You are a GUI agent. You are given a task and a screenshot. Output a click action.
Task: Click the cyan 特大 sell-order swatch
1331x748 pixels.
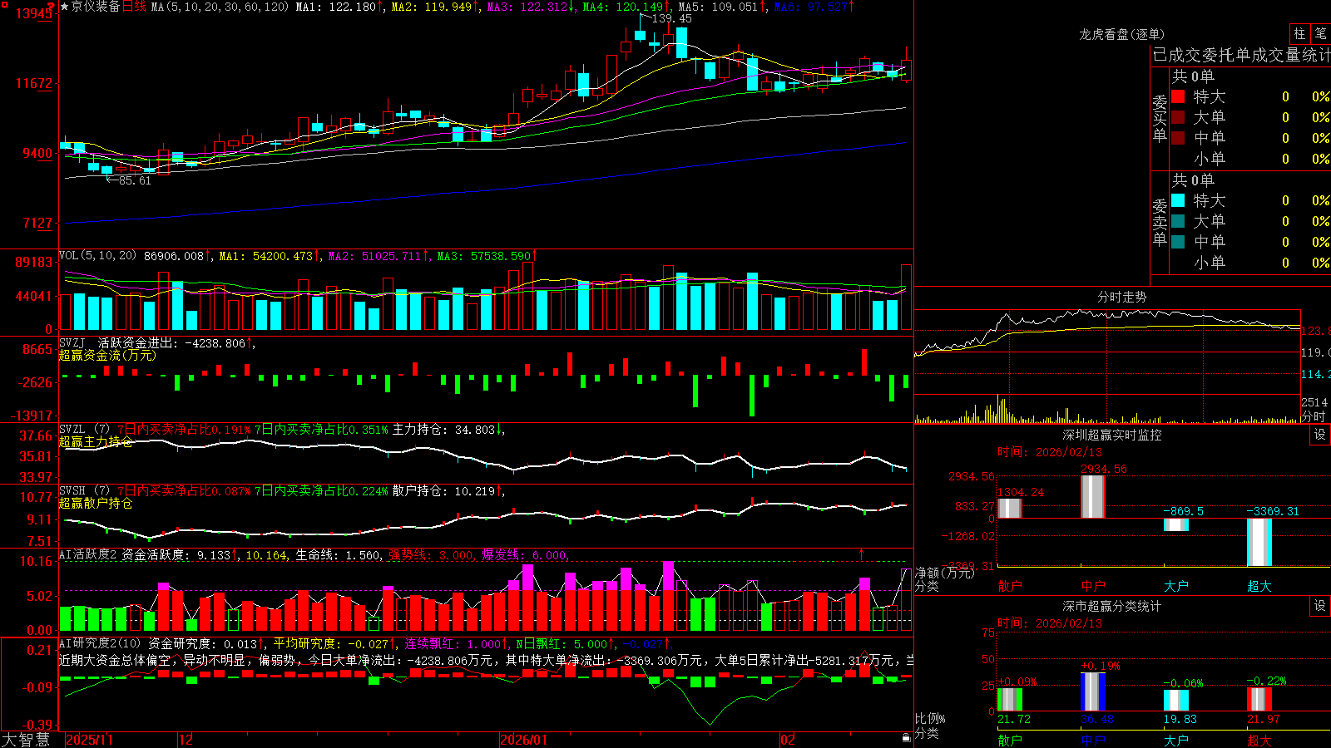point(1178,200)
